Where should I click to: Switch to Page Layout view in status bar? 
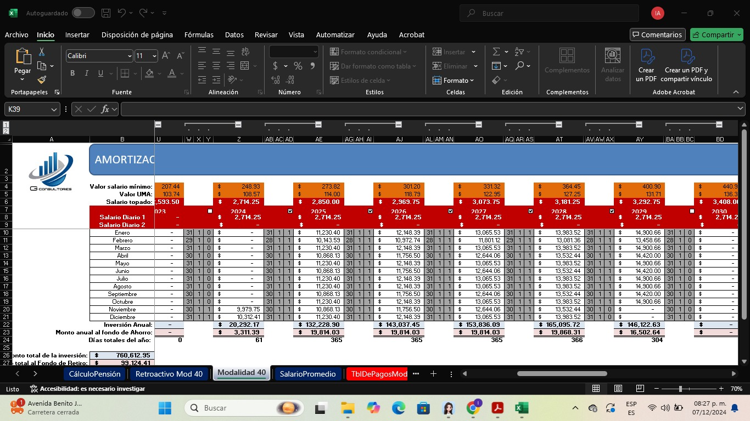point(618,389)
